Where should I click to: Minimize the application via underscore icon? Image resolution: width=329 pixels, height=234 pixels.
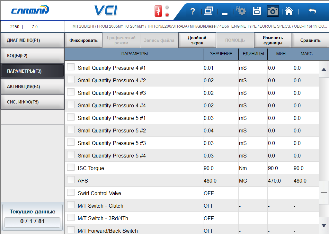[x=225, y=14]
